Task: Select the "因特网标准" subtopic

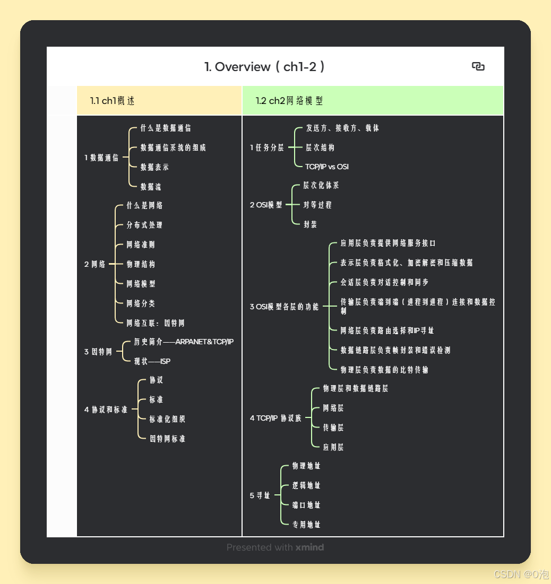Action: pyautogui.click(x=167, y=439)
